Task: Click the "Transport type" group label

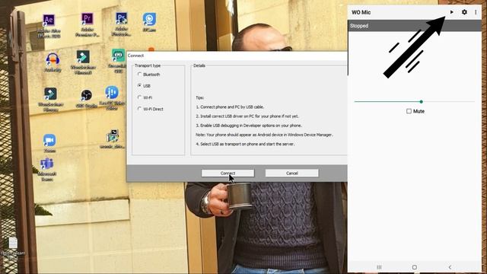Action: 148,65
